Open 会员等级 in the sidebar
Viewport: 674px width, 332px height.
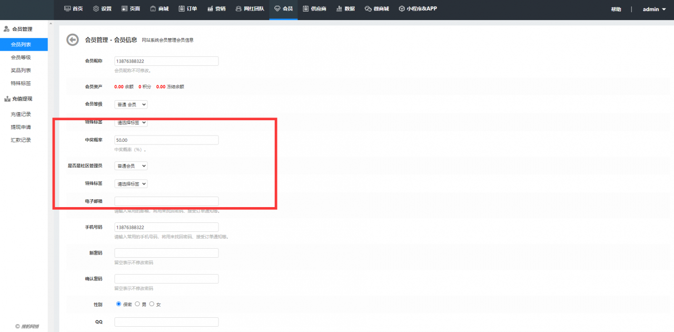coord(21,57)
